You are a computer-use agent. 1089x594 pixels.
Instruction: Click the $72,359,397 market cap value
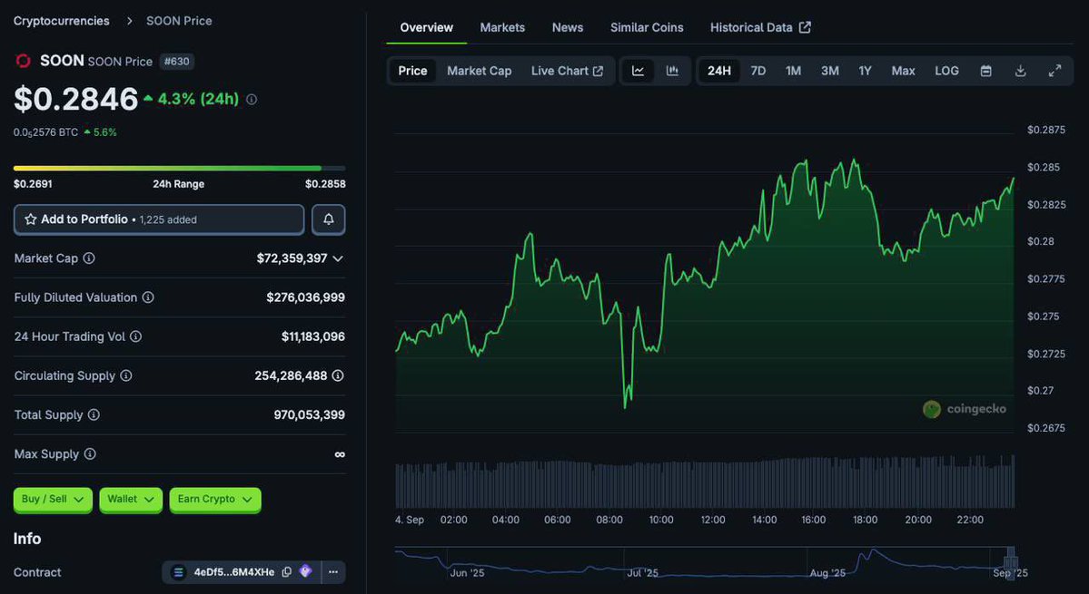tap(292, 258)
